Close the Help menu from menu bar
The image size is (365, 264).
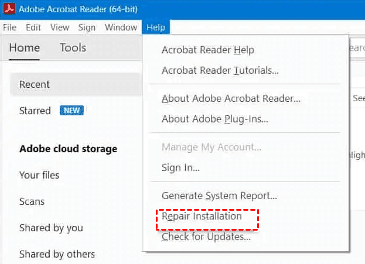point(156,28)
